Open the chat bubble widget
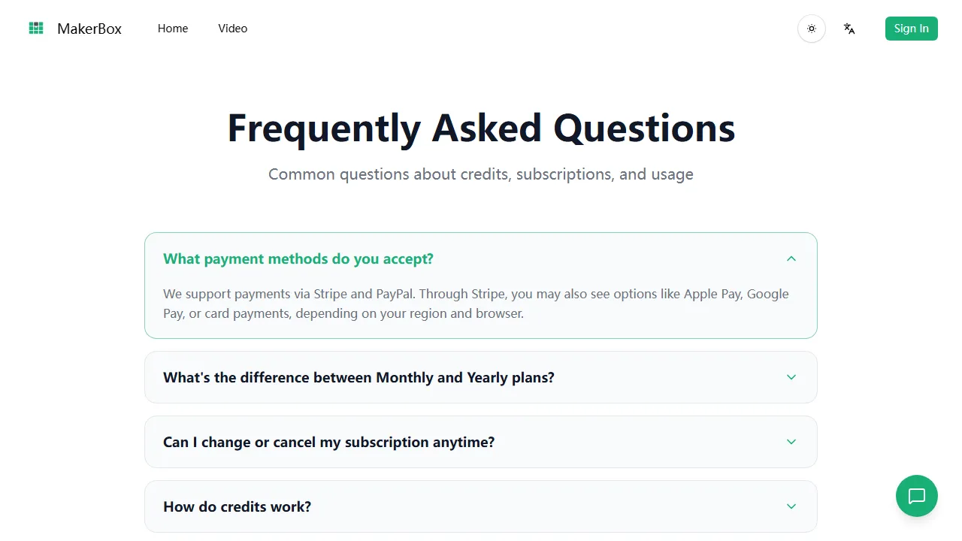Viewport: 962px width, 541px height. [x=917, y=496]
